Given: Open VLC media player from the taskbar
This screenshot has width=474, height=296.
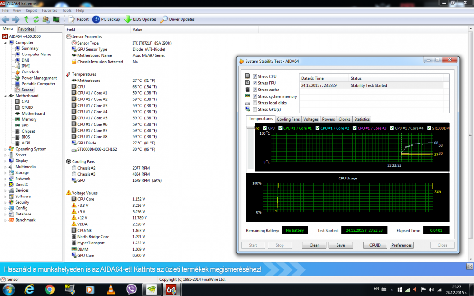Looking at the screenshot, I should tap(111, 289).
